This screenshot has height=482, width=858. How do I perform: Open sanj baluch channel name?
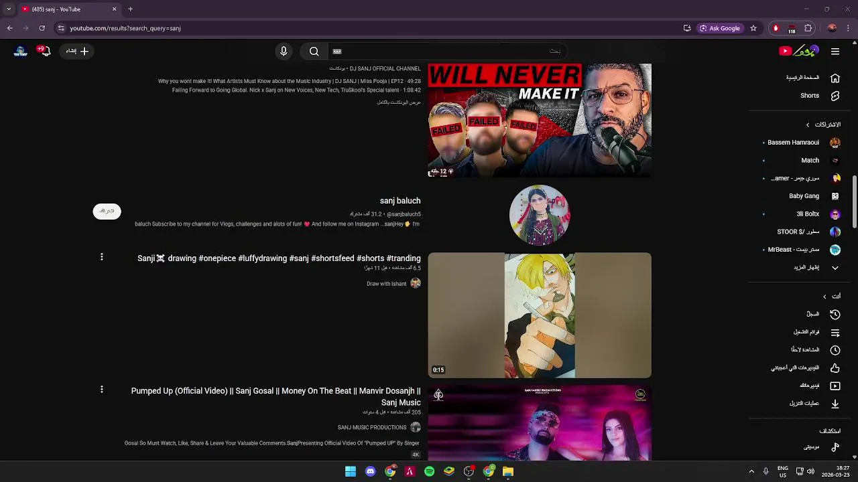click(x=400, y=201)
